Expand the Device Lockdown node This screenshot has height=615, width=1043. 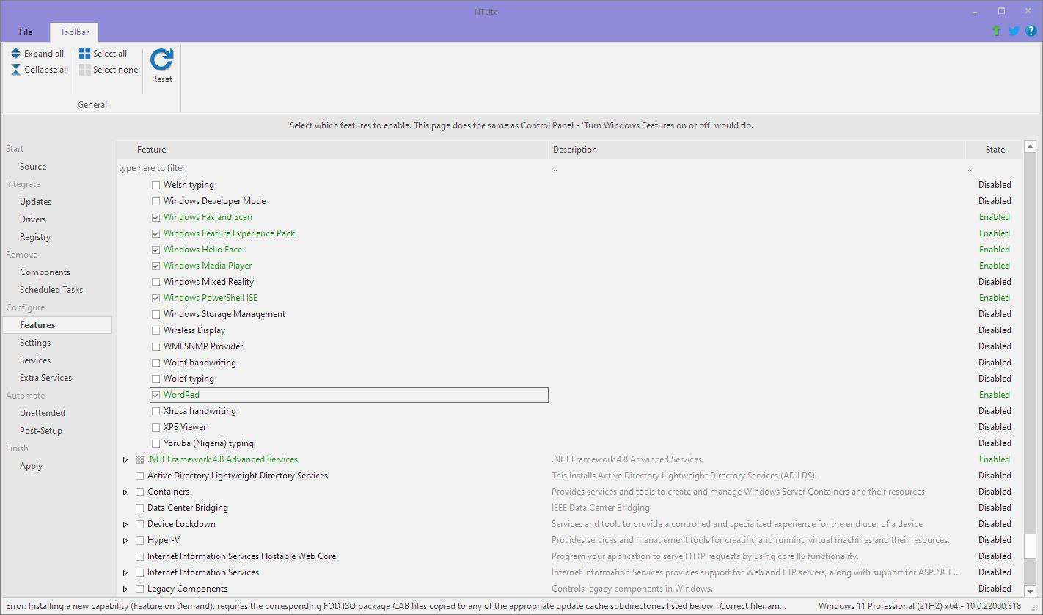point(125,524)
